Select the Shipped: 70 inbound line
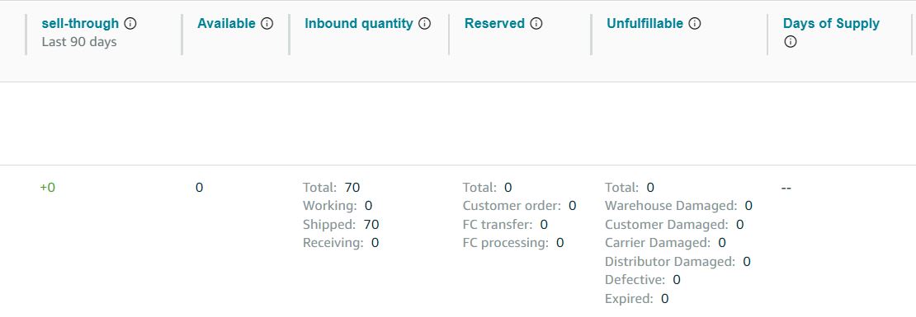Image resolution: width=916 pixels, height=317 pixels. (x=341, y=224)
